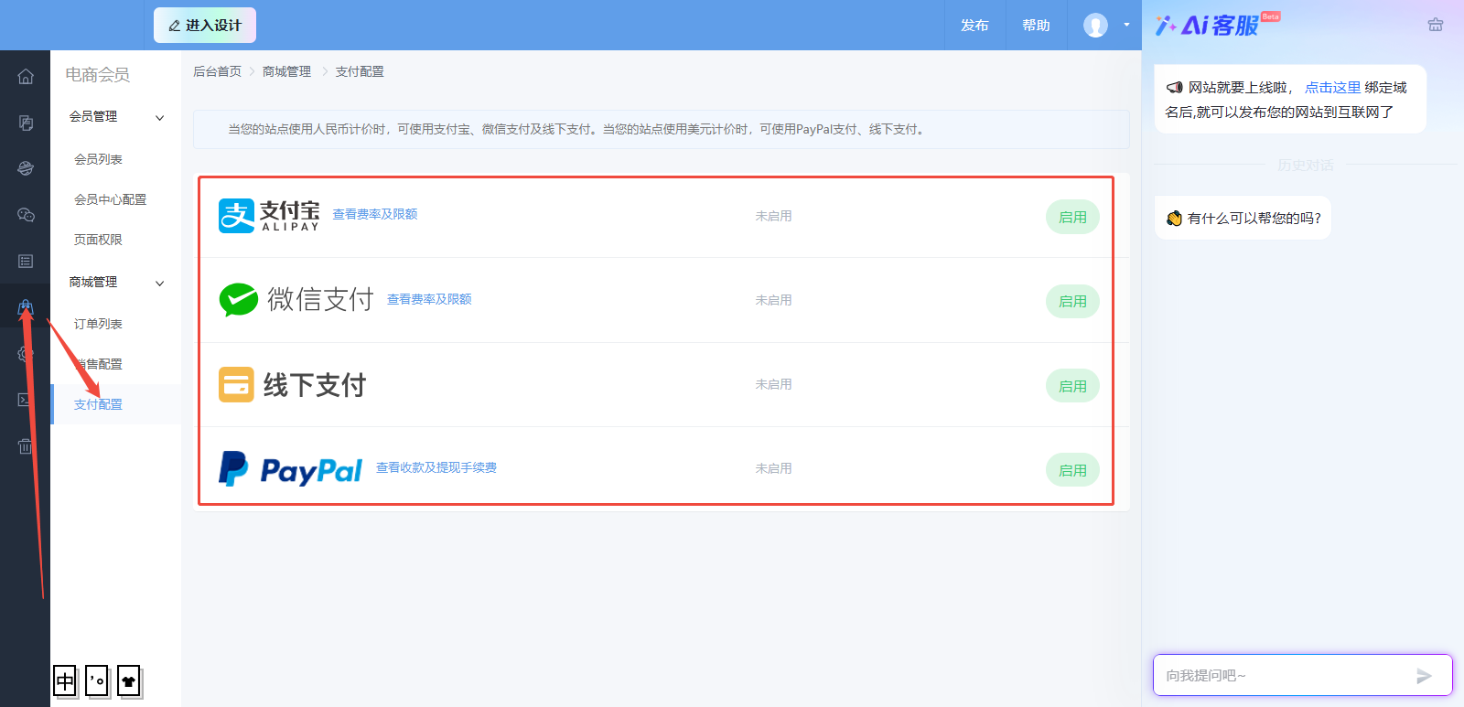This screenshot has width=1464, height=707.
Task: Click the 进入设计 button
Action: [x=205, y=26]
